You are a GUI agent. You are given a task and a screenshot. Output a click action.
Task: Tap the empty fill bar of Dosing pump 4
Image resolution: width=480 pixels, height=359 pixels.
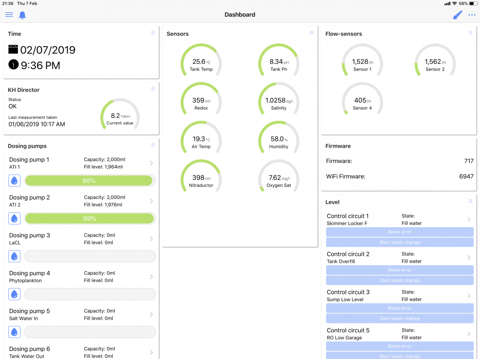pyautogui.click(x=90, y=294)
